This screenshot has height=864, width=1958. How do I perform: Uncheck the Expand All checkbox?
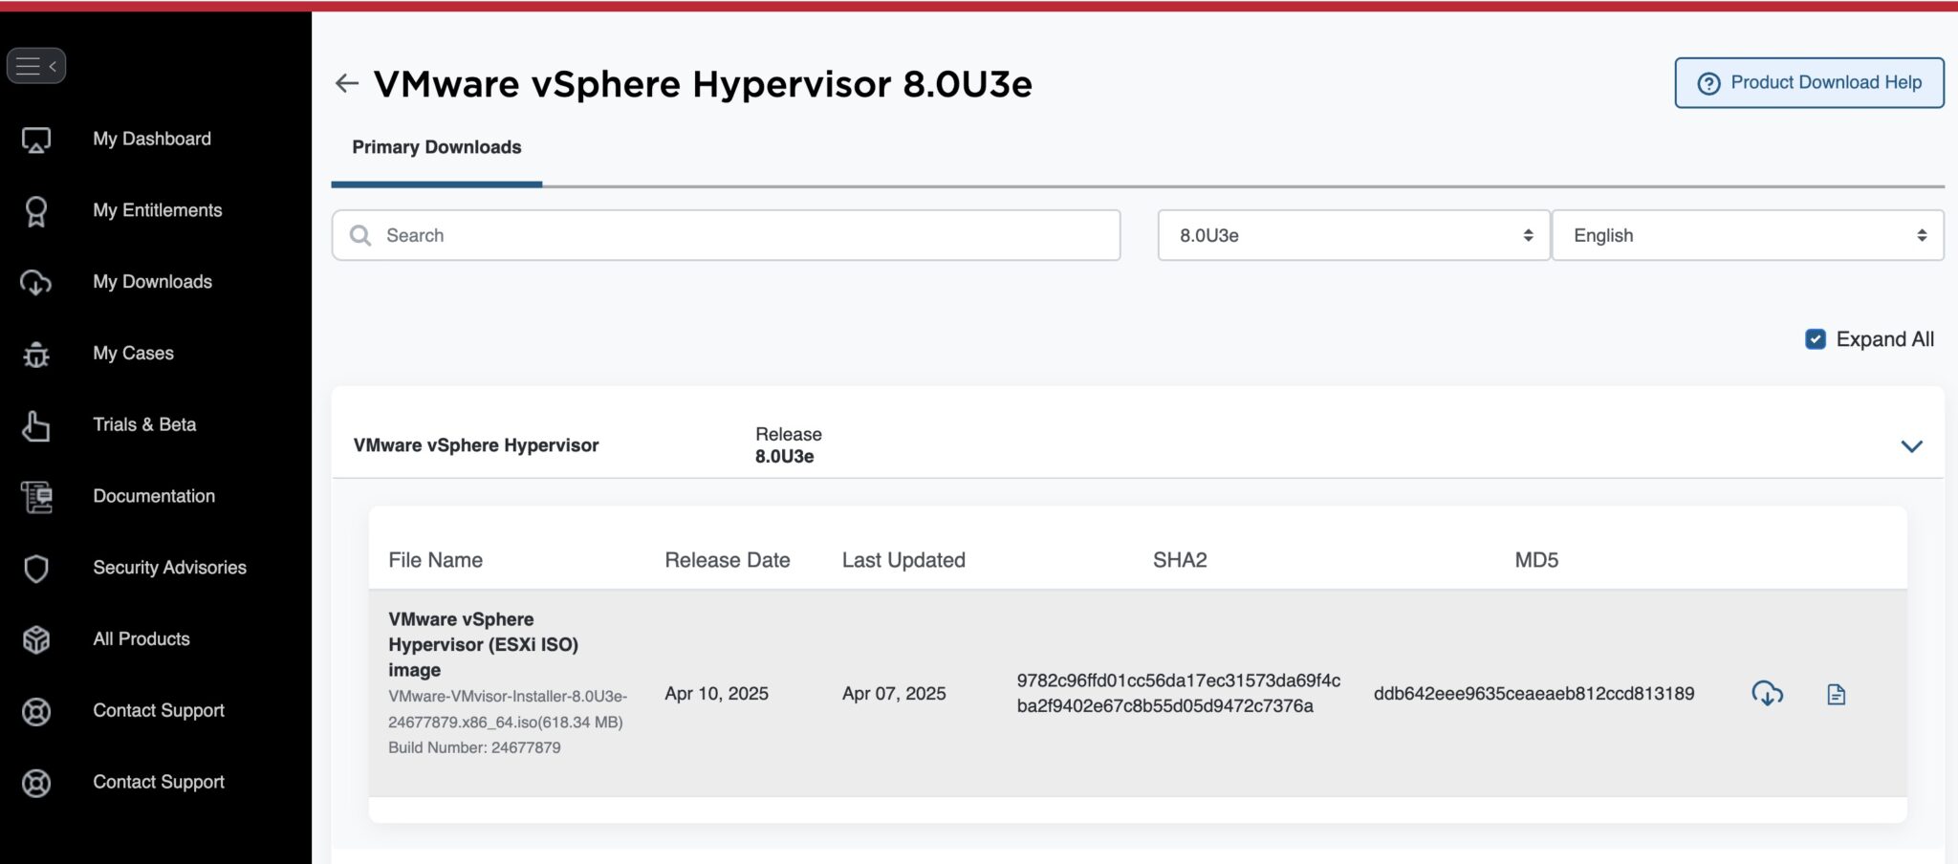1814,338
